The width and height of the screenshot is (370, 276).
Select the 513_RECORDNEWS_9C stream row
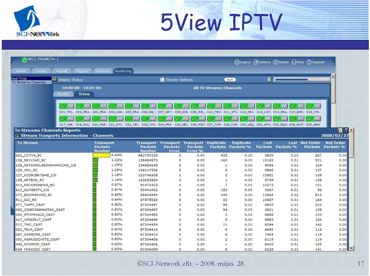[x=181, y=185]
